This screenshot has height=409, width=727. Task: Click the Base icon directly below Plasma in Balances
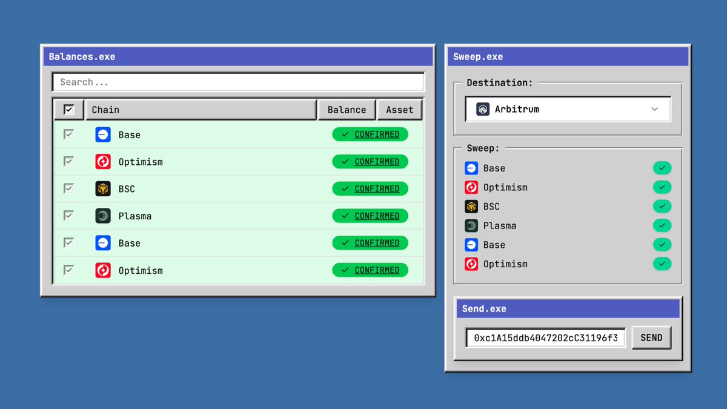point(103,243)
